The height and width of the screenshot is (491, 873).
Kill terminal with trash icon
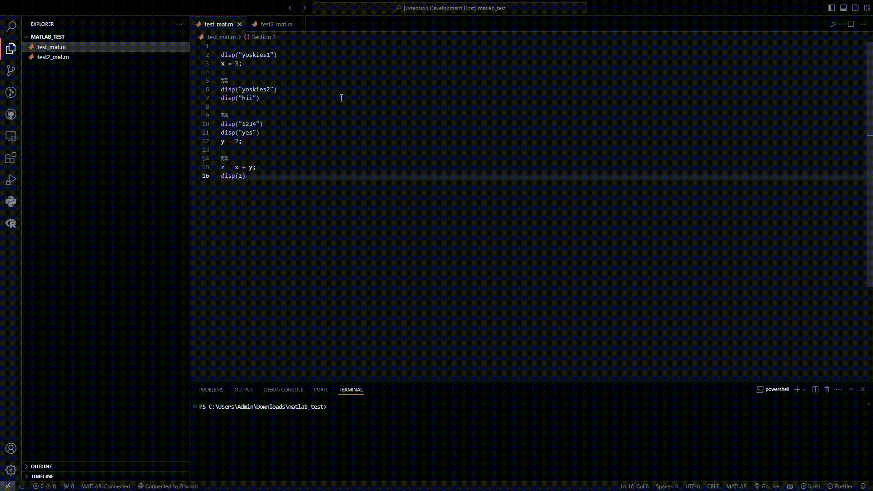[827, 390]
